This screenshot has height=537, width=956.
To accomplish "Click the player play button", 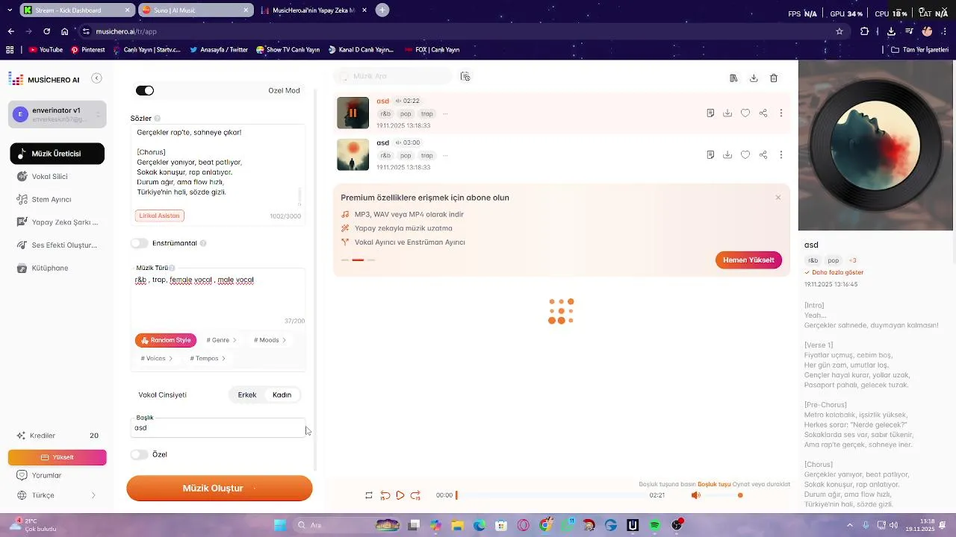I will point(400,495).
